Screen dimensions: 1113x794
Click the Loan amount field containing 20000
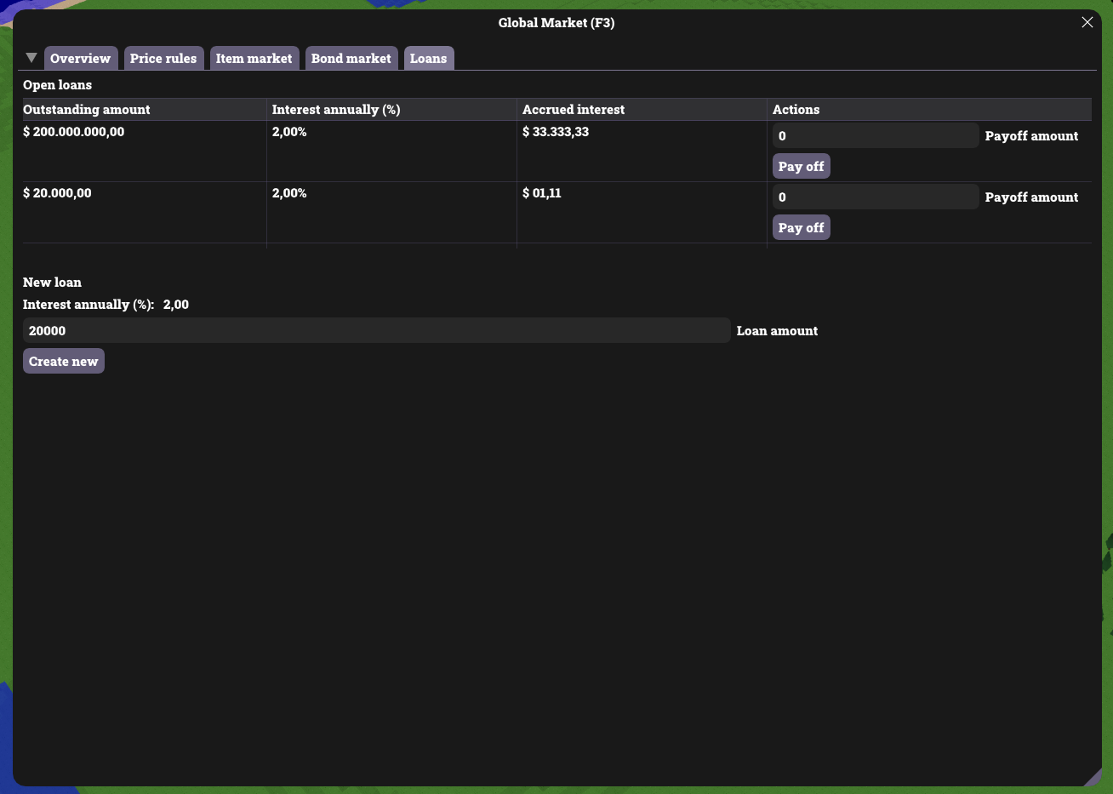point(376,331)
